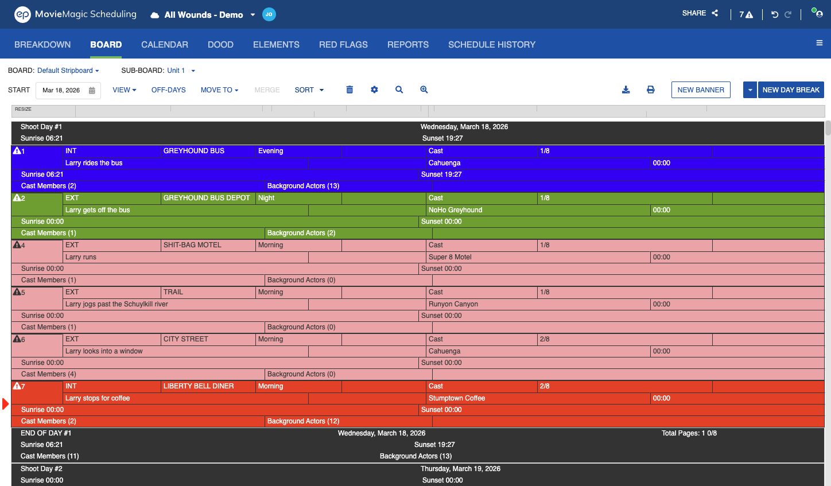Click the undo arrow icon
Viewport: 831px width, 486px height.
[x=775, y=14]
